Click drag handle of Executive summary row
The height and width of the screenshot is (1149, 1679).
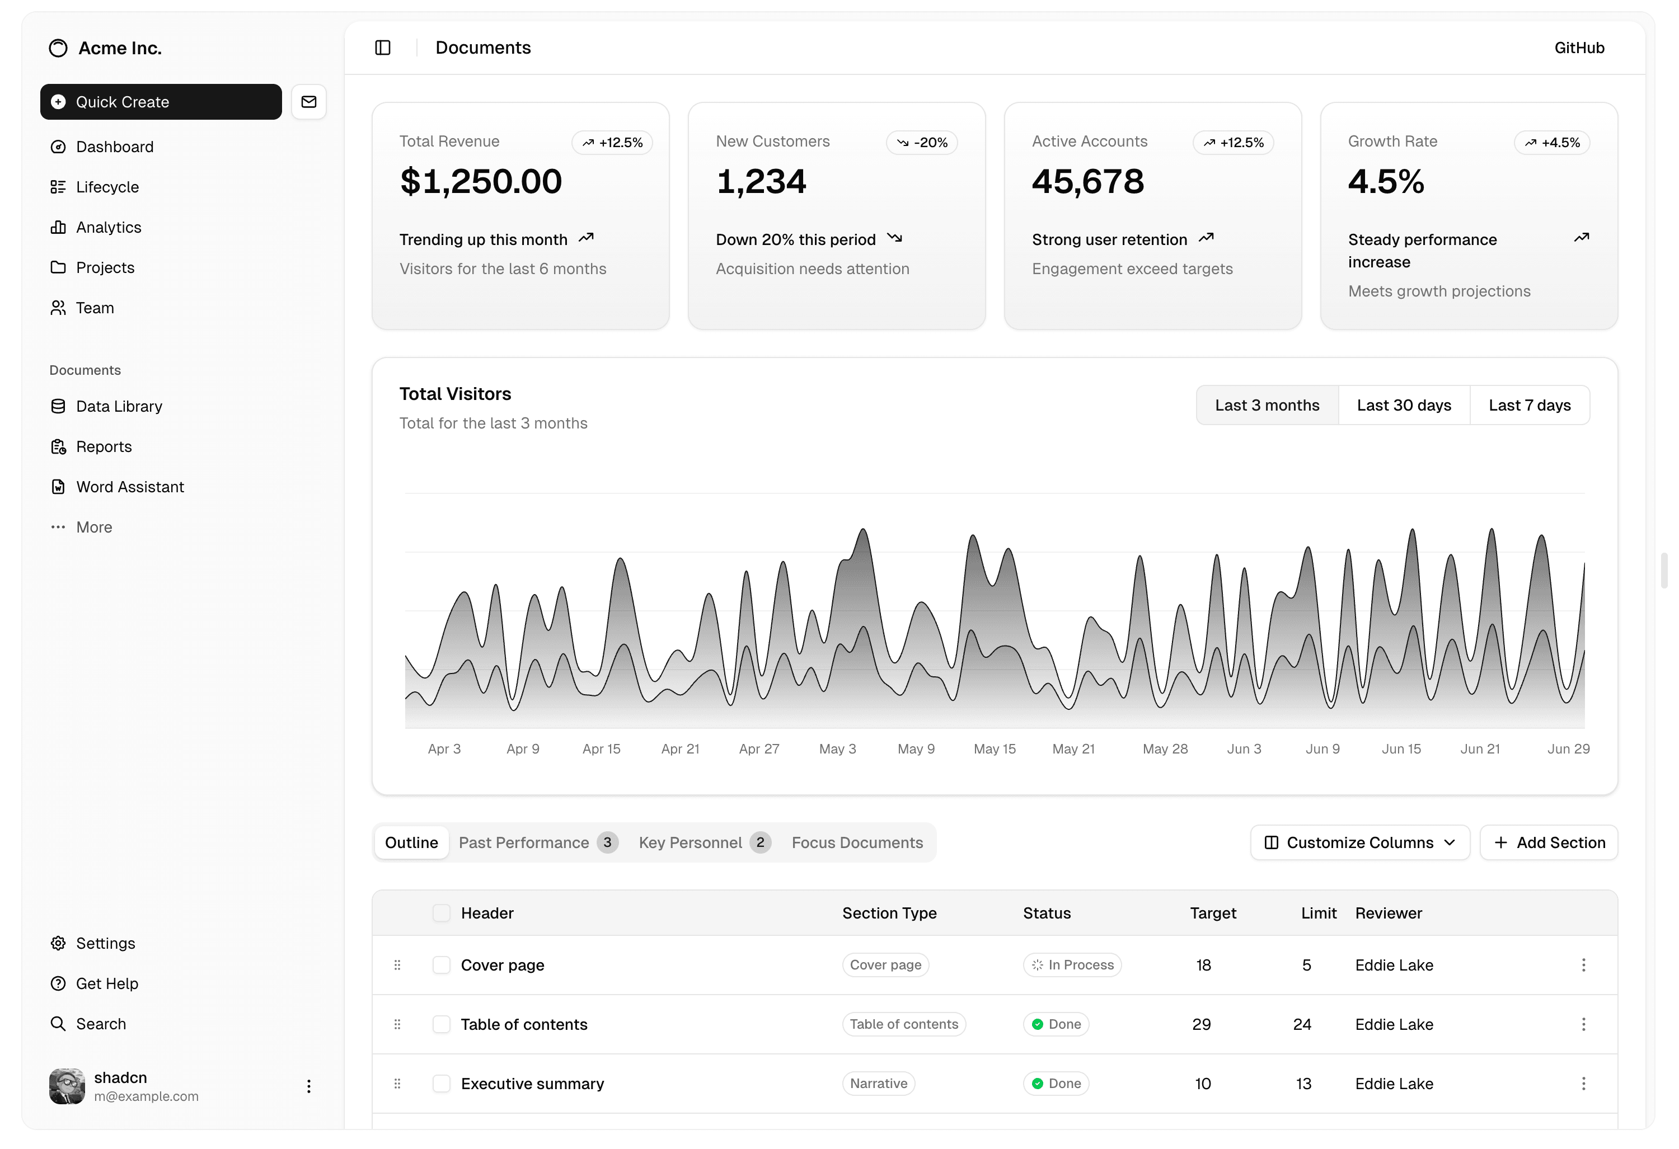(x=397, y=1084)
